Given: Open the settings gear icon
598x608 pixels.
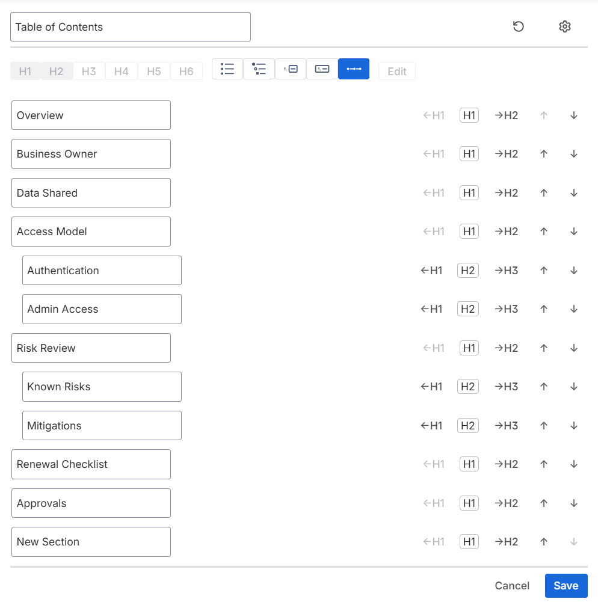Looking at the screenshot, I should (x=565, y=26).
